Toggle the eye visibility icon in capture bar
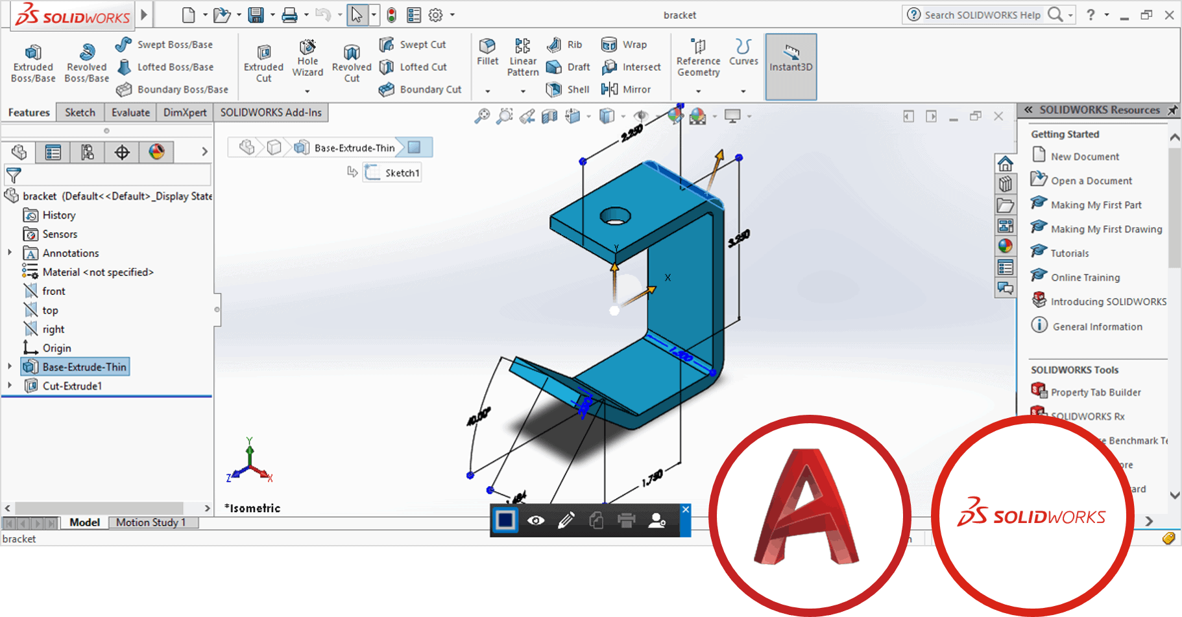Viewport: 1182px width, 617px height. click(x=536, y=520)
